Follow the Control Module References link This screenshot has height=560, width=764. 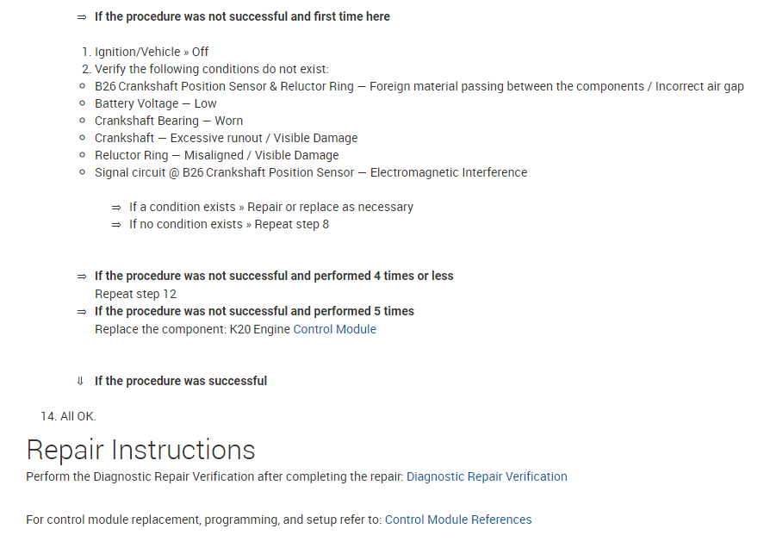pos(458,520)
